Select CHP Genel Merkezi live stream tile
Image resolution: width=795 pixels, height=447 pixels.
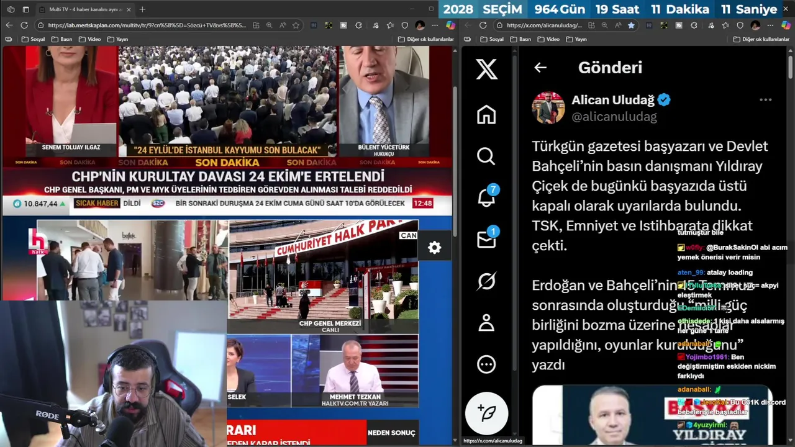coord(323,277)
